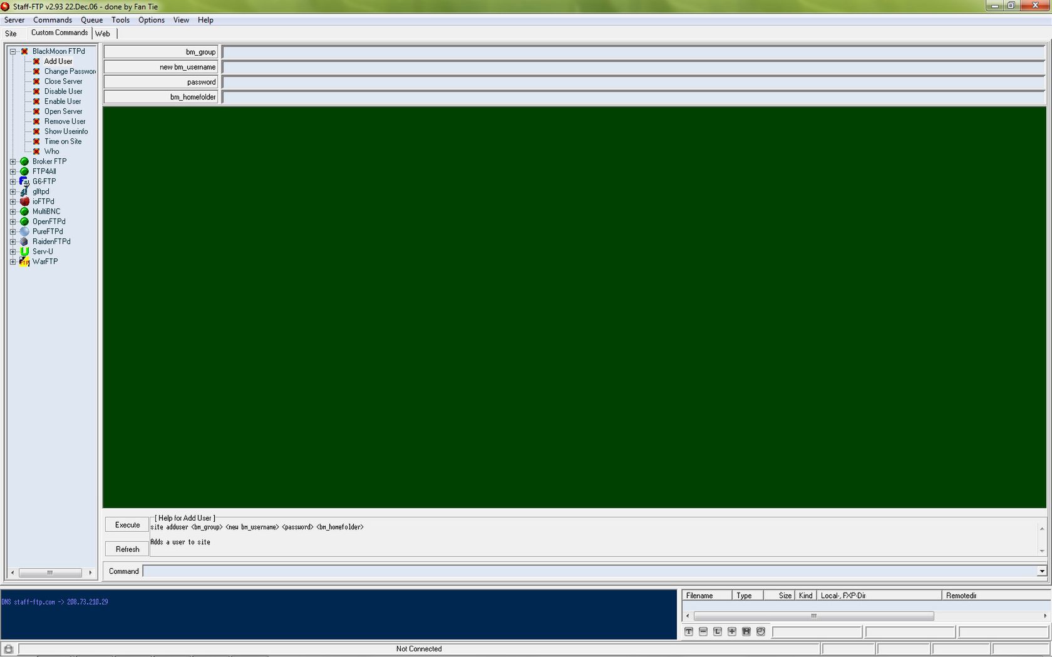Click the queue list horizontal scrollbar thumb
The height and width of the screenshot is (657, 1052).
pyautogui.click(x=813, y=616)
